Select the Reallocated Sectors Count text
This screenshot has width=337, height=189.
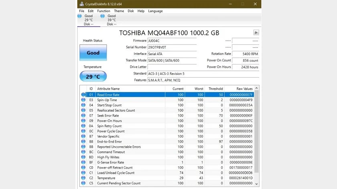click(x=116, y=110)
